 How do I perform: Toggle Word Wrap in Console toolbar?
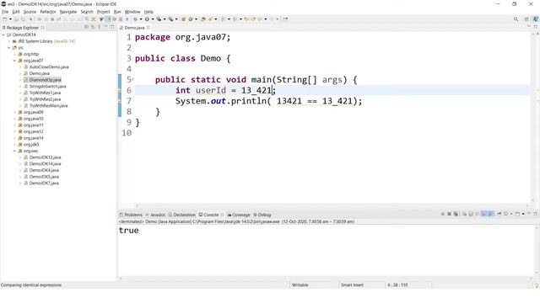(478, 214)
